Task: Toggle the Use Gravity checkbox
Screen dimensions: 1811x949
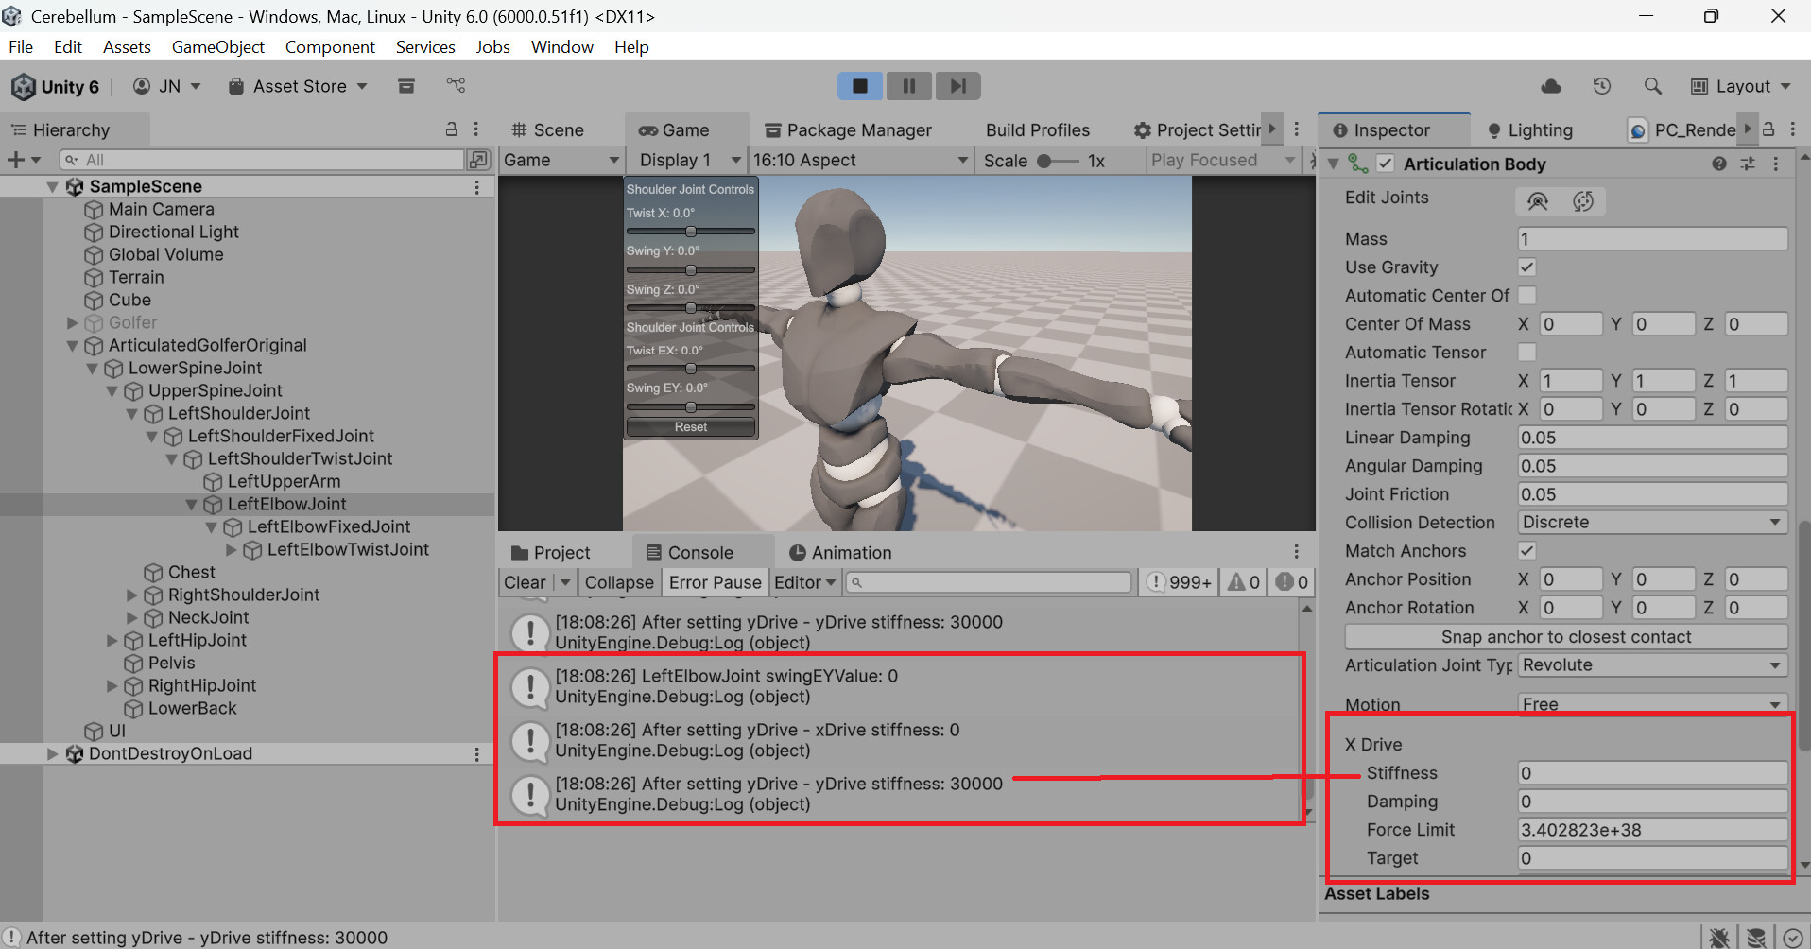Action: [x=1527, y=267]
